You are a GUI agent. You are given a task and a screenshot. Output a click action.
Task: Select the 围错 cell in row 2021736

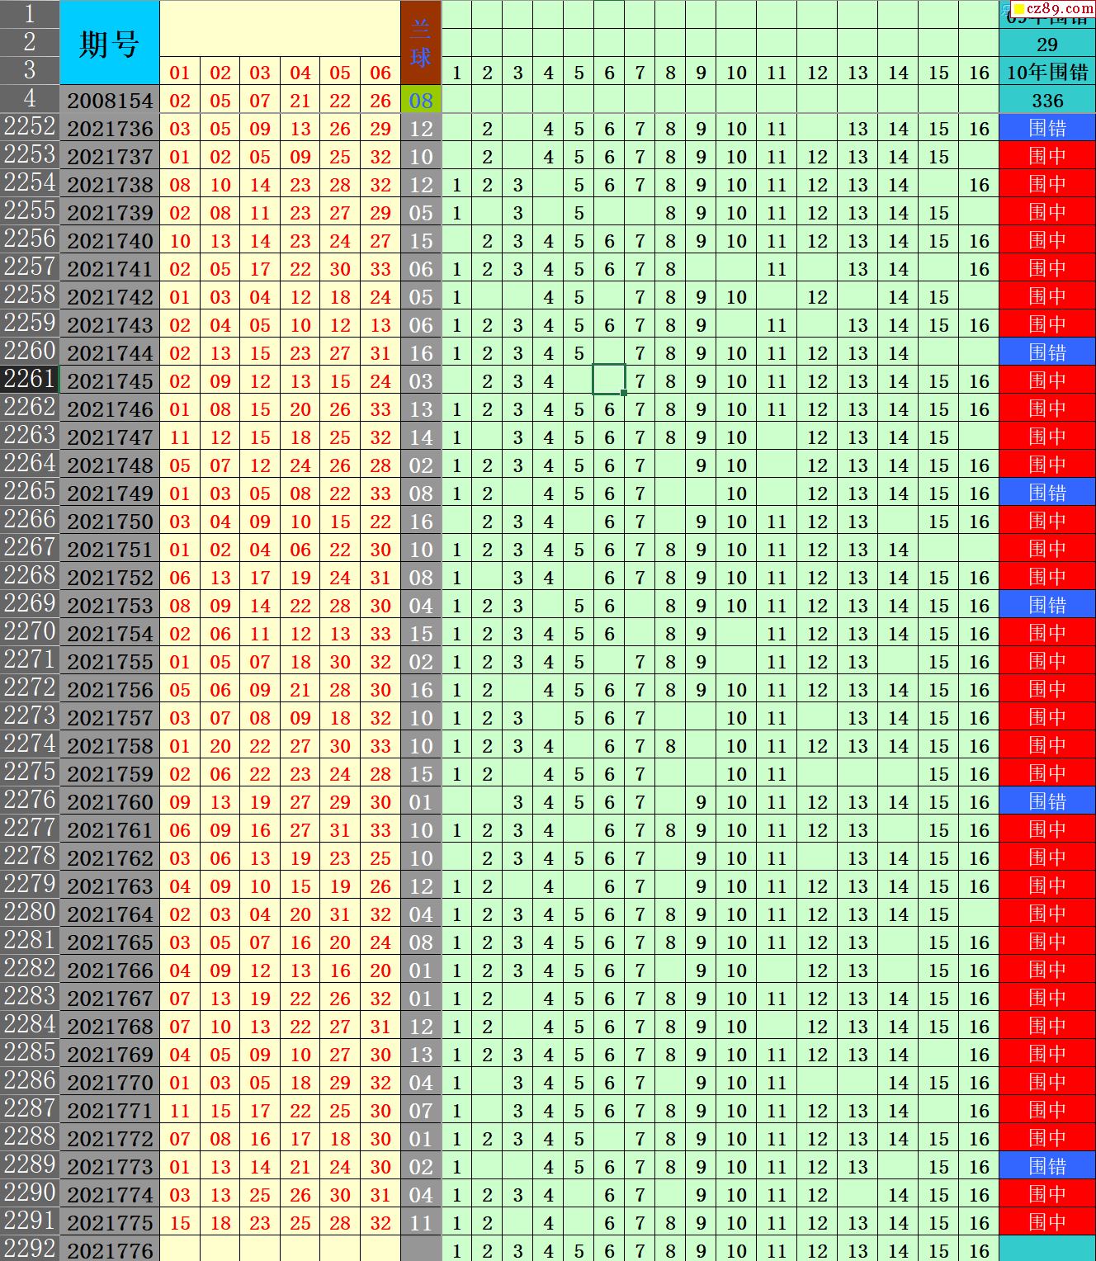pyautogui.click(x=1047, y=128)
